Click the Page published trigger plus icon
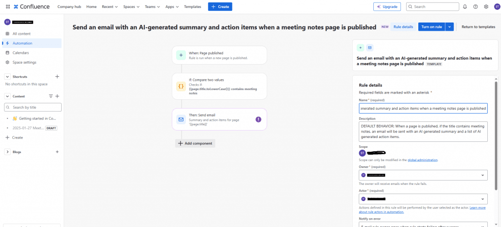This screenshot has width=501, height=227. tap(181, 55)
